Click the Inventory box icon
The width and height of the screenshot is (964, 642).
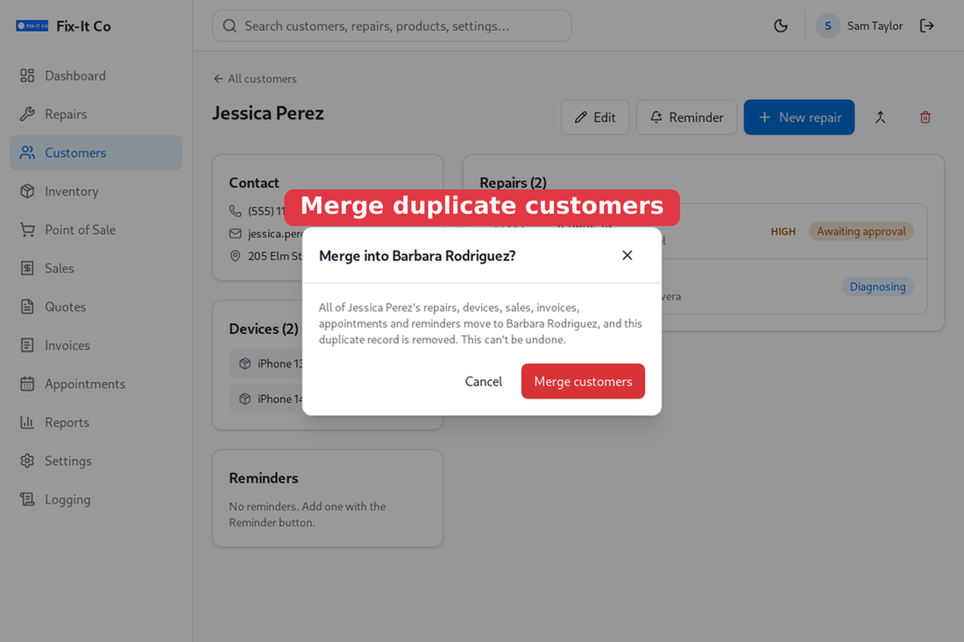point(27,191)
